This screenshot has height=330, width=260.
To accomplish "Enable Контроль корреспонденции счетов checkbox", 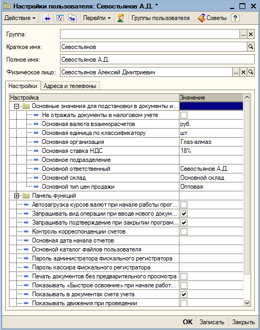I will tap(184, 232).
